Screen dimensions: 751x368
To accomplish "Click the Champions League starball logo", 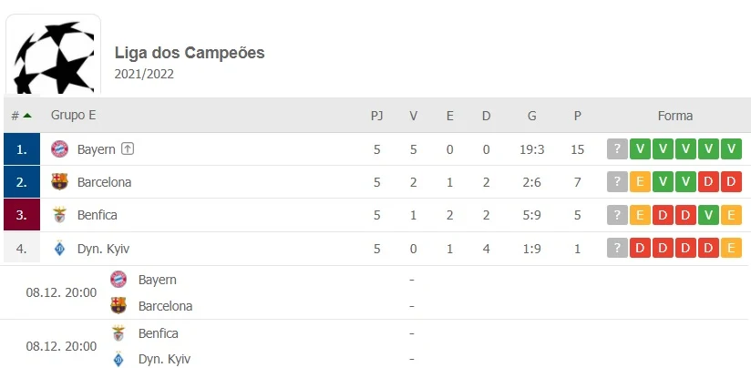I will coord(53,55).
